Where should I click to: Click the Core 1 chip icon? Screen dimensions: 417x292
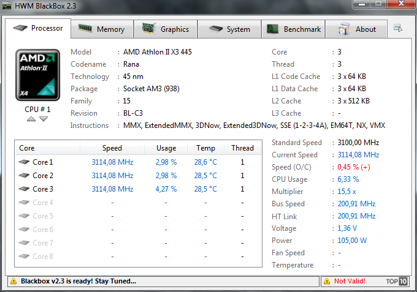(x=24, y=162)
